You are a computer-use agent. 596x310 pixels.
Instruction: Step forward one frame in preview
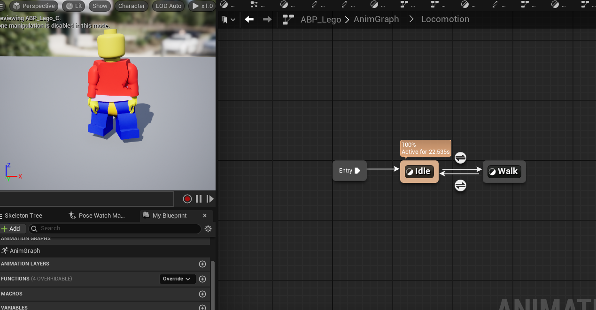210,199
